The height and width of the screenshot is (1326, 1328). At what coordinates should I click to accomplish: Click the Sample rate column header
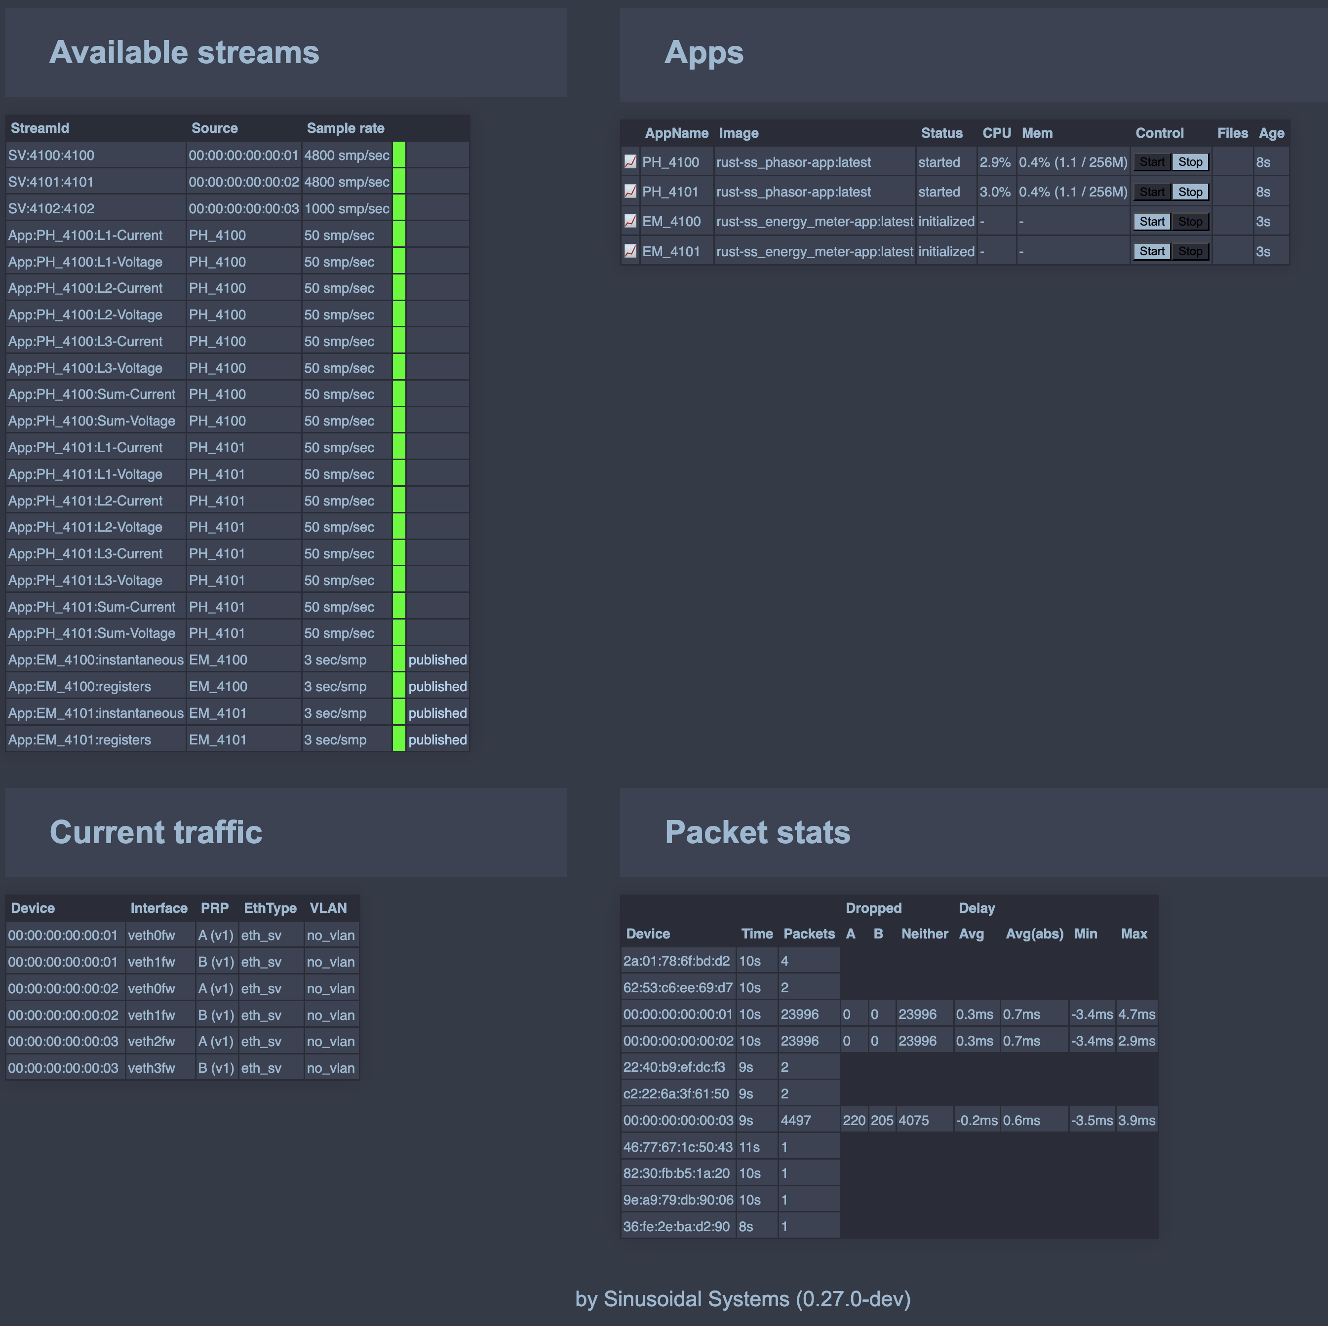[x=345, y=128]
